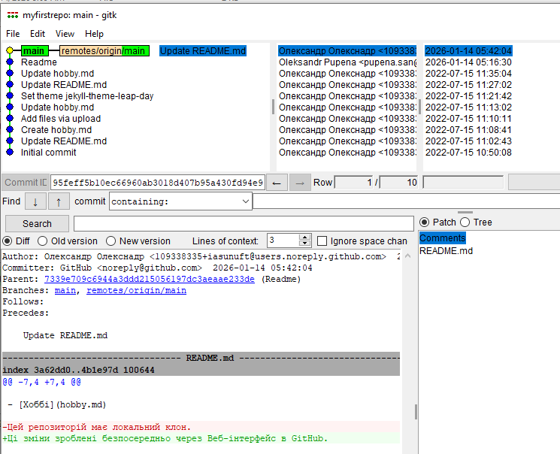The image size is (560, 454).
Task: Click the yellow HEAD commit circle
Action: [x=10, y=51]
